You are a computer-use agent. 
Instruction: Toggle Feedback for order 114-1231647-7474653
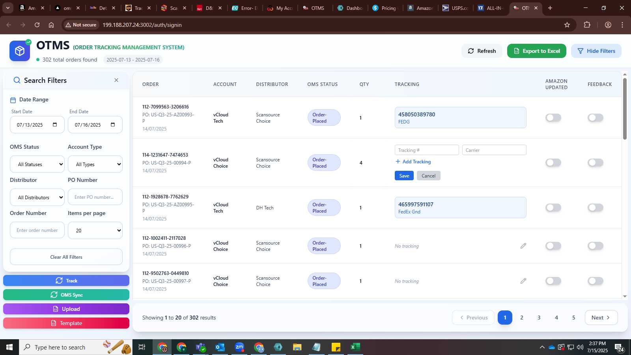596,163
